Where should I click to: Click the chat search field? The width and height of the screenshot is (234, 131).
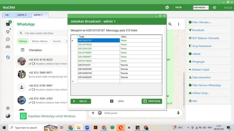click(42, 33)
